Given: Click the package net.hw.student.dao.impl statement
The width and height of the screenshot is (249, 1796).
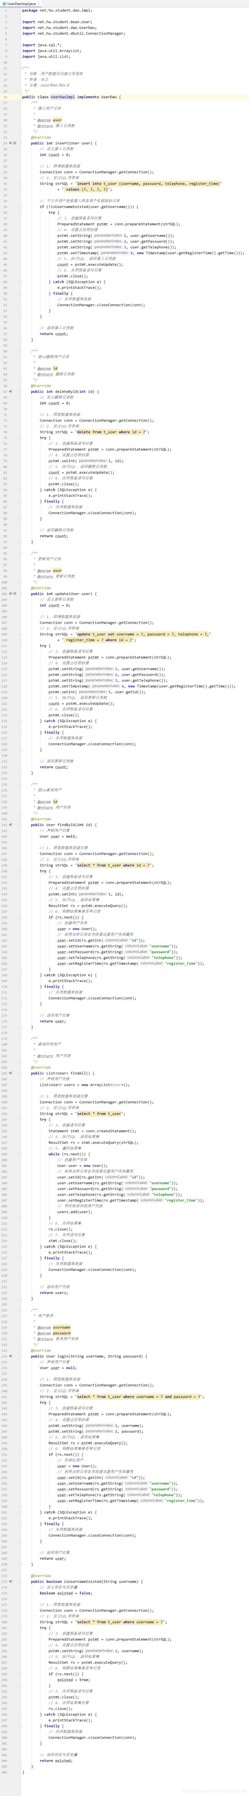Looking at the screenshot, I should point(57,10).
